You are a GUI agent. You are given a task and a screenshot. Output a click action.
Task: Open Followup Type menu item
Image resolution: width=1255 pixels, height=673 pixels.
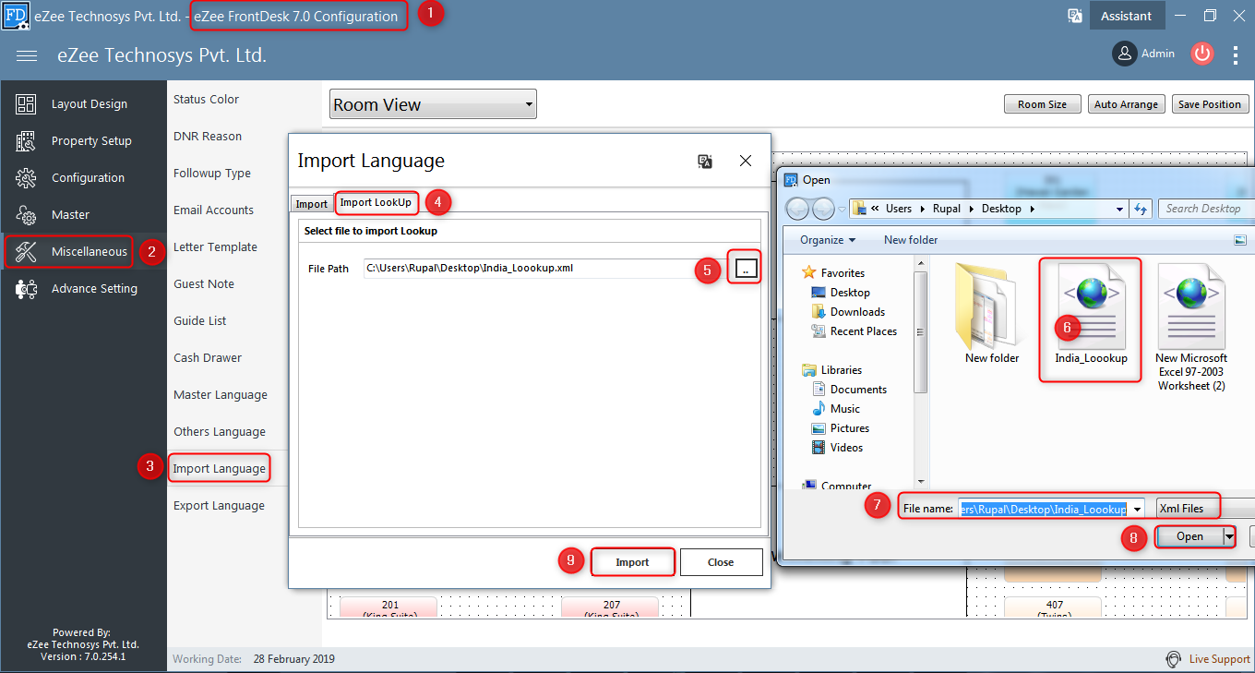point(212,173)
